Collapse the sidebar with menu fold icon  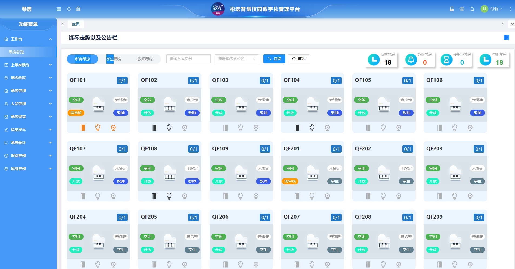59,9
